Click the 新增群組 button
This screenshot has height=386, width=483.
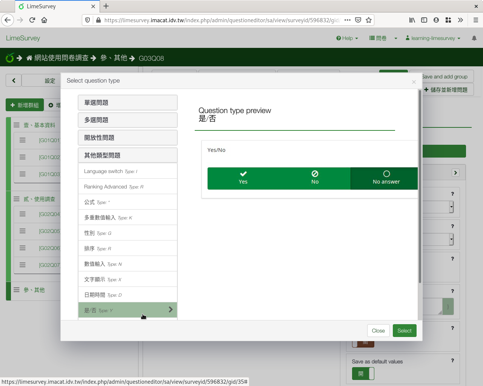pyautogui.click(x=25, y=105)
